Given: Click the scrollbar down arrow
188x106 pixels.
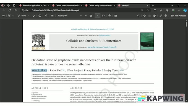Looking at the screenshot, I should (x=186, y=100).
